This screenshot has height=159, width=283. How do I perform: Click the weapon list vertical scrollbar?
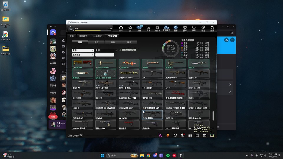[x=213, y=115]
